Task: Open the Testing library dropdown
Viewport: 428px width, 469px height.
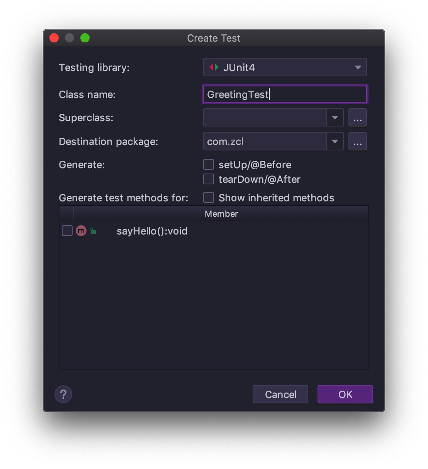Action: 285,67
